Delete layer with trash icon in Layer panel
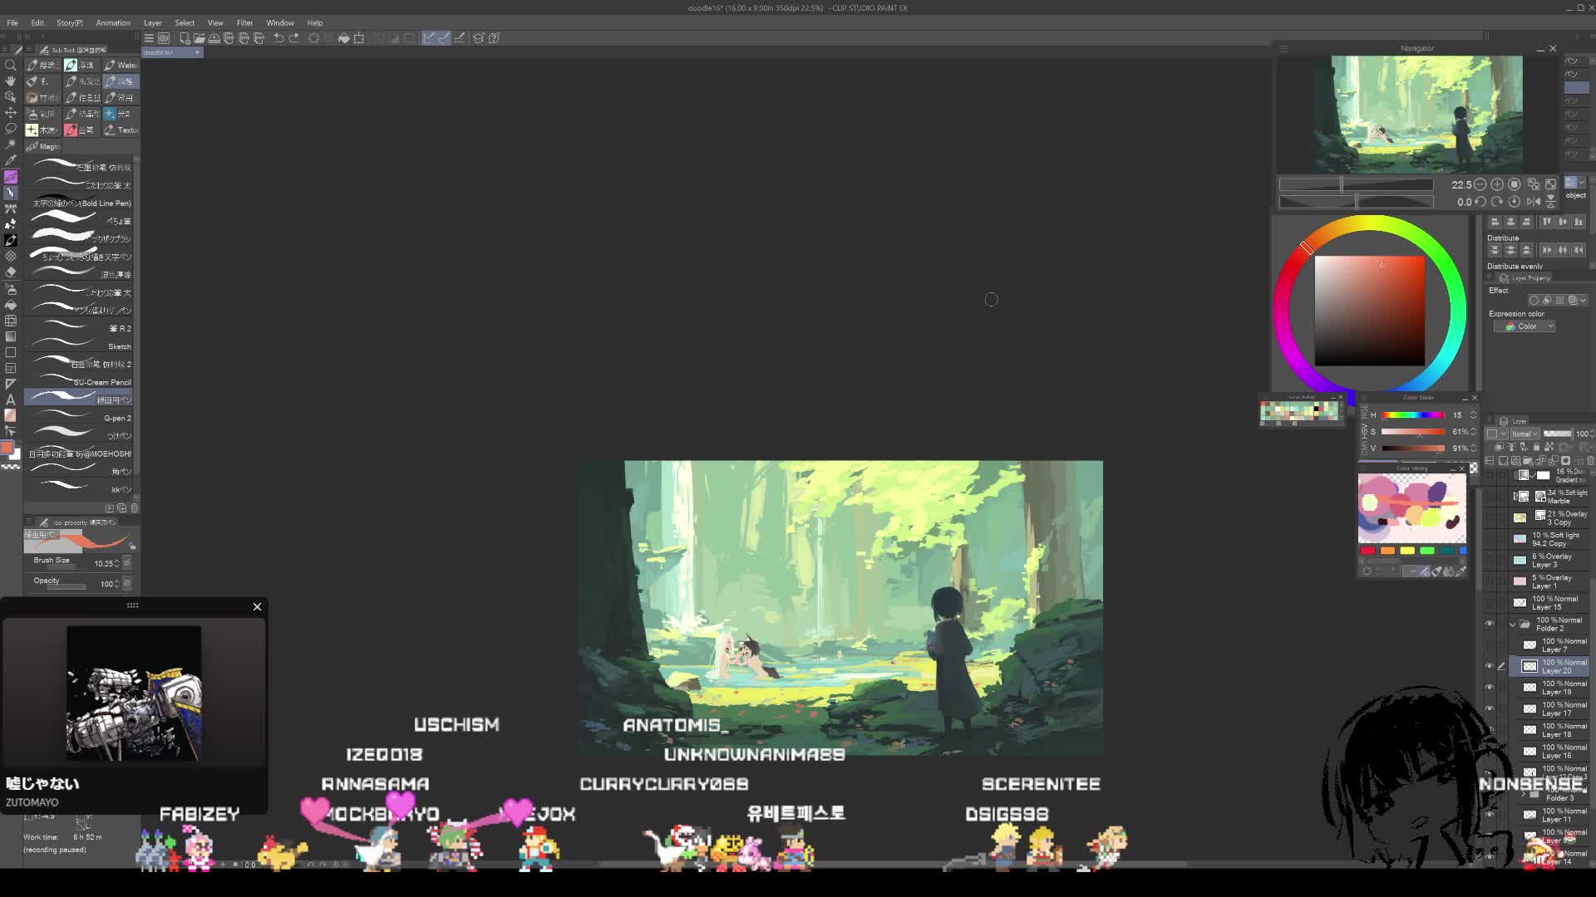Viewport: 1596px width, 897px height. pyautogui.click(x=1590, y=460)
